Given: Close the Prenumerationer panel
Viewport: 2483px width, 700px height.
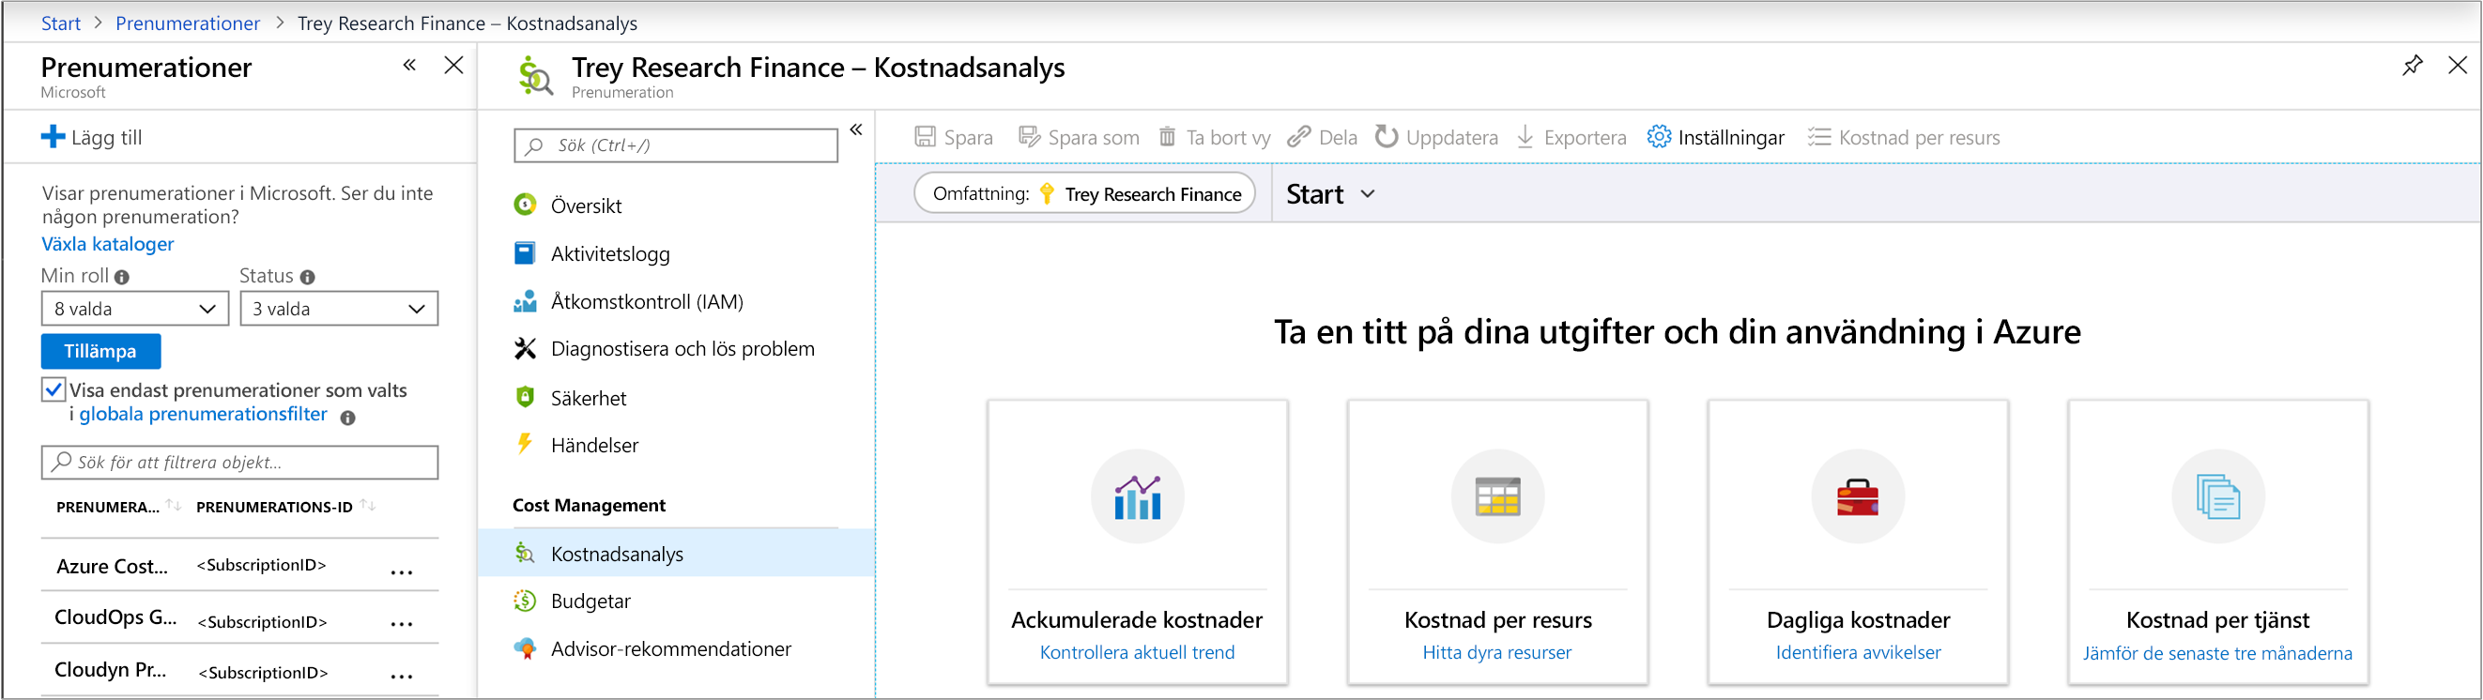Looking at the screenshot, I should point(453,66).
